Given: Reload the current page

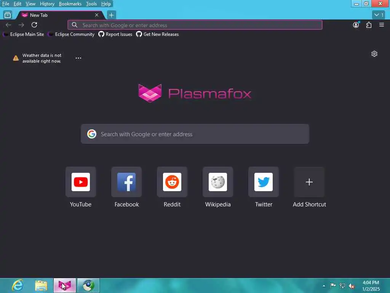Looking at the screenshot, I should 34,25.
